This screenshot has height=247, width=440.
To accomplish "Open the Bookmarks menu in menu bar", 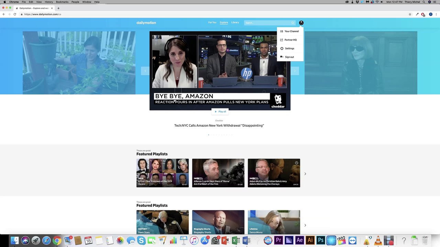I will (x=62, y=2).
